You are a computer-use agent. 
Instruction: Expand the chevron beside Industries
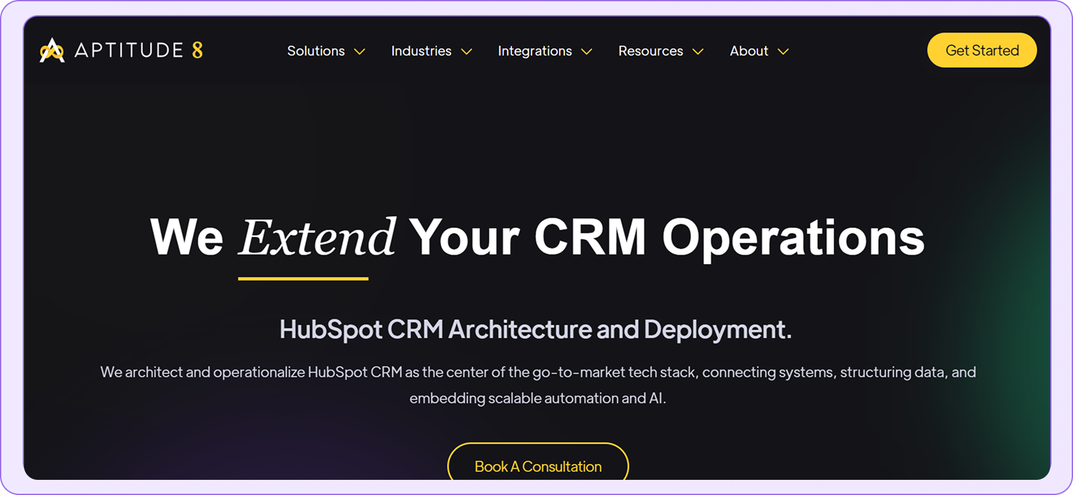pyautogui.click(x=466, y=52)
